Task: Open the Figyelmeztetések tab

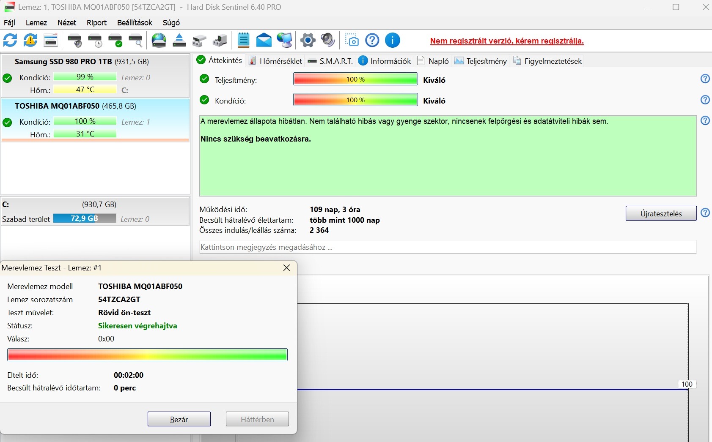Action: pos(547,61)
